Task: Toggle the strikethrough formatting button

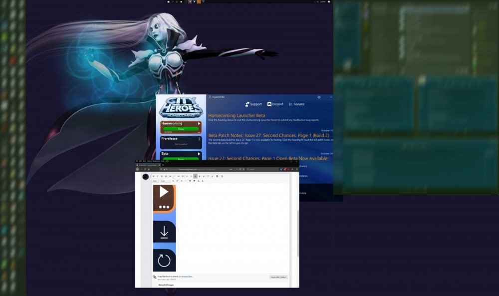Action: coord(166,176)
